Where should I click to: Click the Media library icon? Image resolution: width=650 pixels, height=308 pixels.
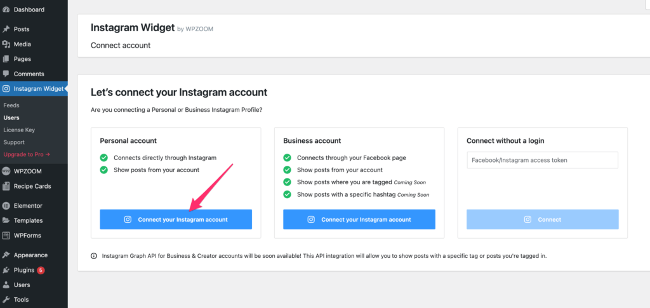6,44
